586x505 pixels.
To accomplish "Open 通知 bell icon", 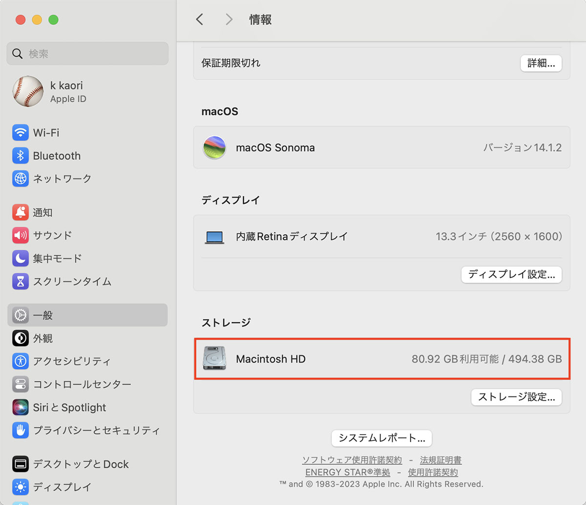I will click(x=21, y=213).
